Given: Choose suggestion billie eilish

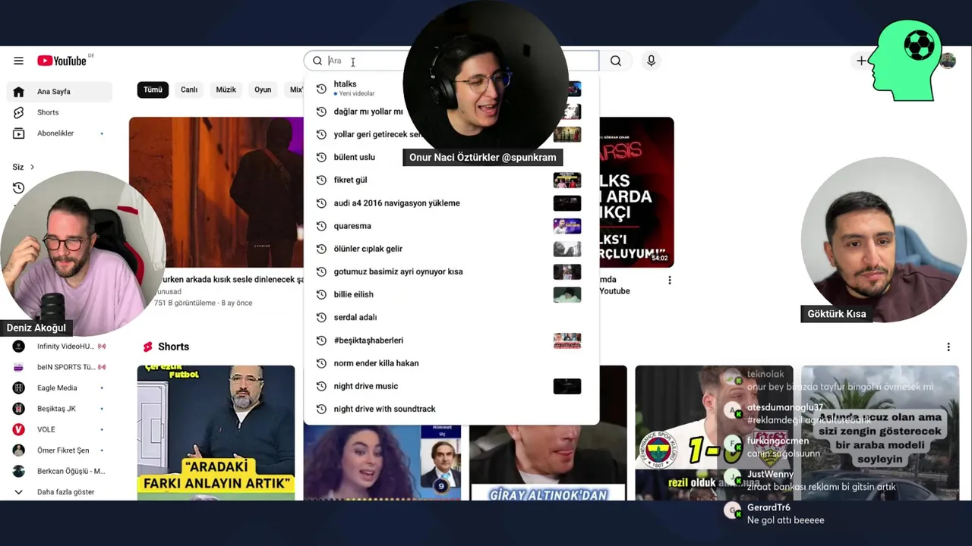Looking at the screenshot, I should pos(451,294).
